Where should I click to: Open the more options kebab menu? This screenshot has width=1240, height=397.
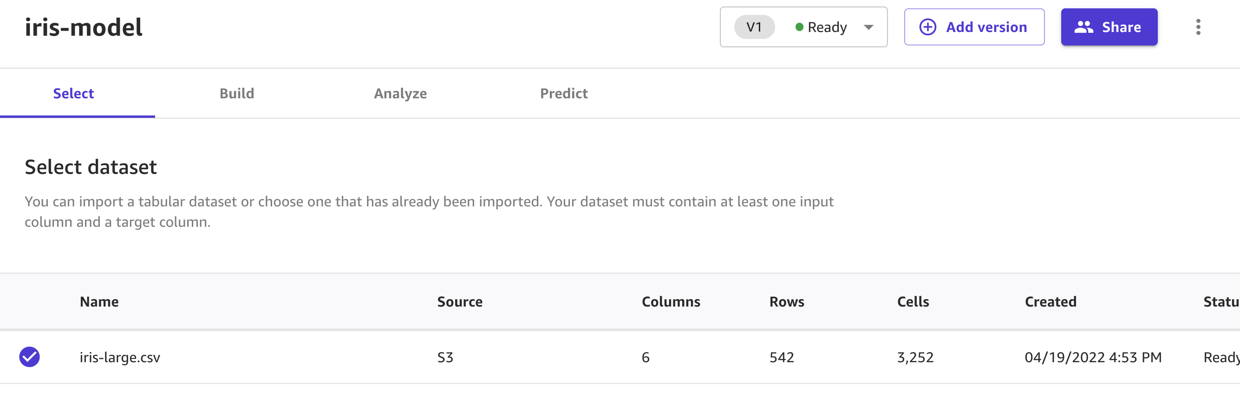(x=1198, y=27)
